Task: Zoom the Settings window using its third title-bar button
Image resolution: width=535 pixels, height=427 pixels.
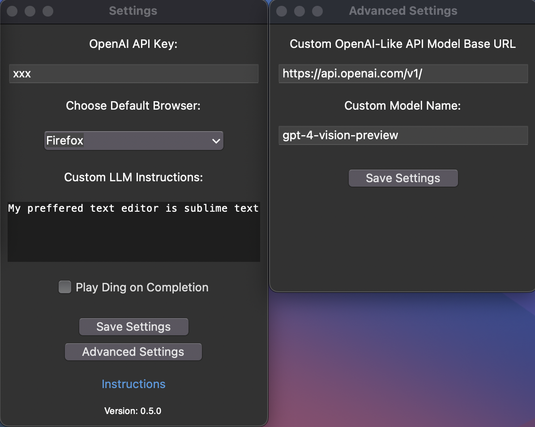Action: [48, 11]
